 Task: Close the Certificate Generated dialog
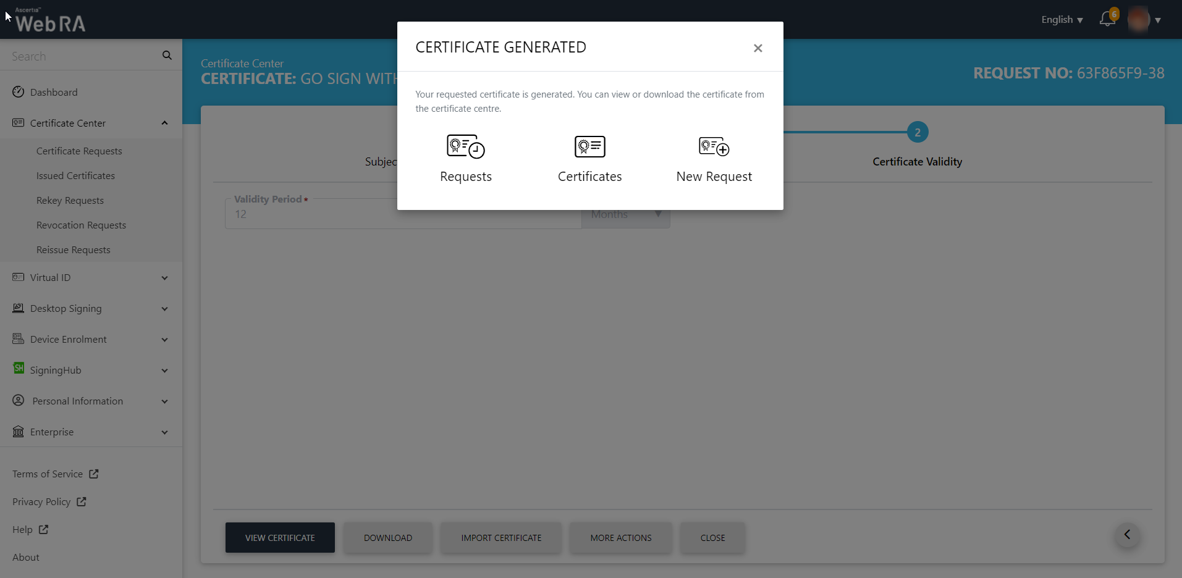[758, 48]
